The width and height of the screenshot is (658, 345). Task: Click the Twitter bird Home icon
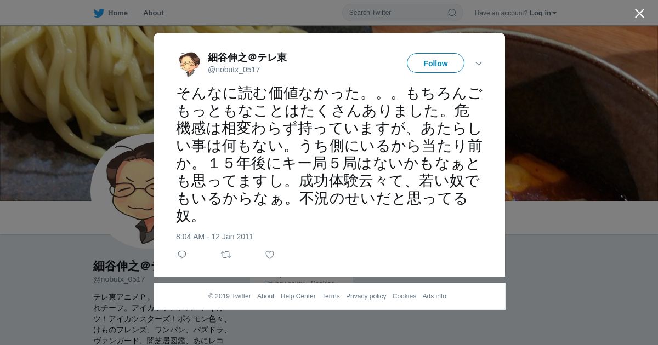point(99,13)
